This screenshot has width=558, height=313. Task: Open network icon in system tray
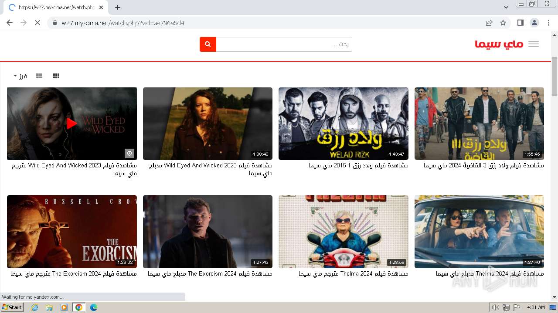click(506, 307)
